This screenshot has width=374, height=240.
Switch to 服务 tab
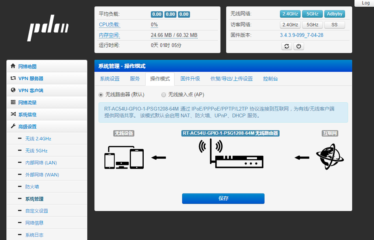(135, 79)
